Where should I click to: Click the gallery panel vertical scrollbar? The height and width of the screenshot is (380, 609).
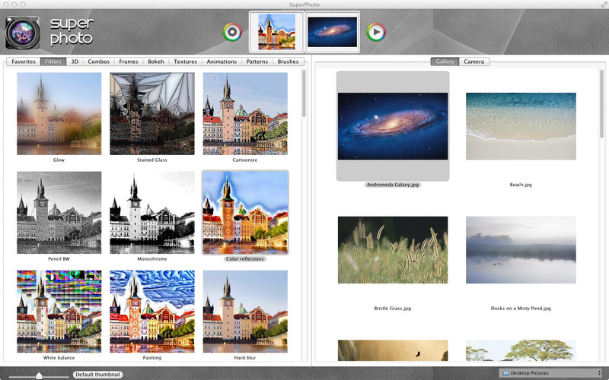[601, 103]
